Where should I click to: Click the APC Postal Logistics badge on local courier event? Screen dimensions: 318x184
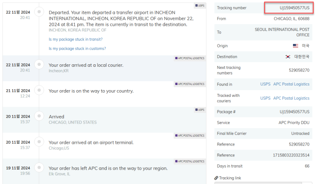point(190,58)
